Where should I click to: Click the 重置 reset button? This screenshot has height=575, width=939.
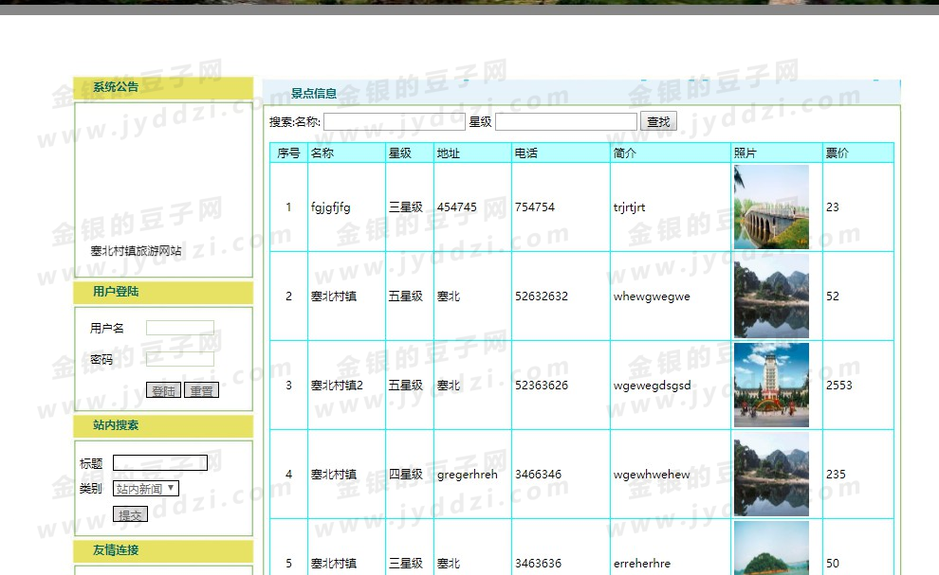(201, 390)
